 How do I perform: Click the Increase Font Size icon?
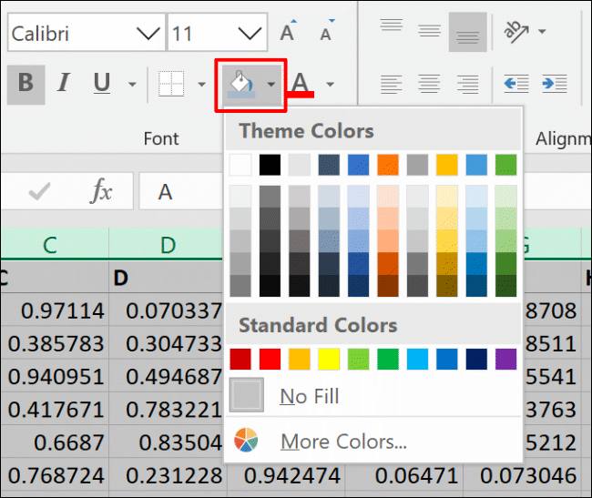click(288, 34)
